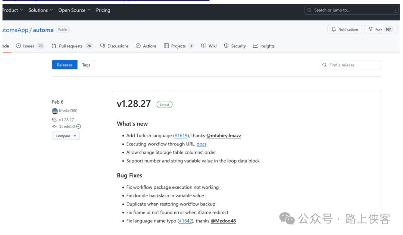Screen dimensions: 403x235
Task: Open the automa repository link
Action: tap(43, 30)
